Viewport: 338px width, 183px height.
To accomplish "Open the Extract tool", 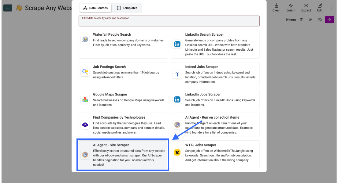I will [306, 8].
